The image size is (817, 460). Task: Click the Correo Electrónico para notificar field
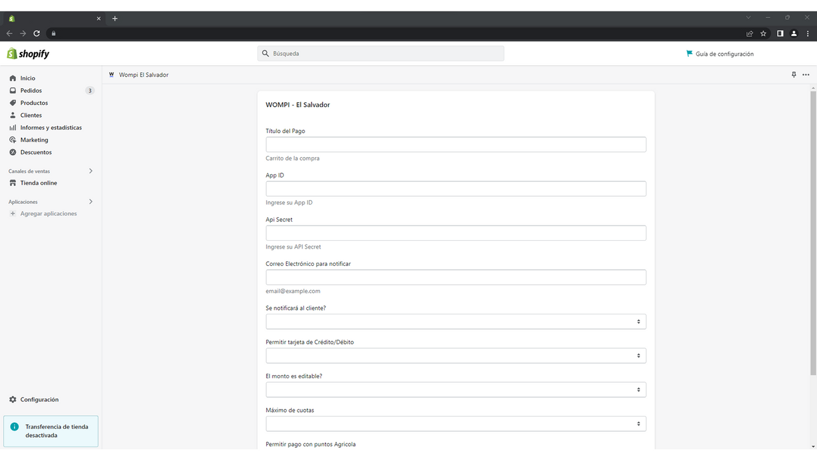[456, 277]
